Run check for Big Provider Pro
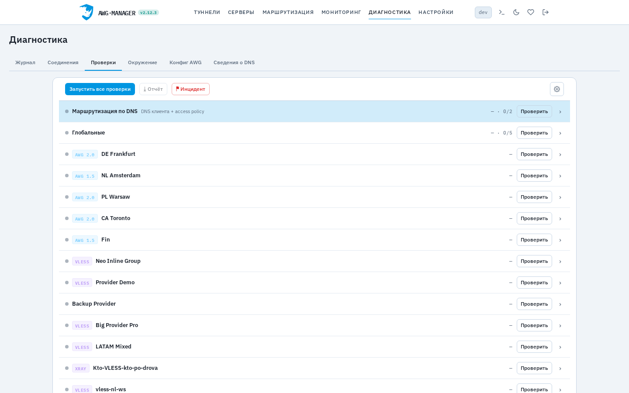 pos(534,325)
